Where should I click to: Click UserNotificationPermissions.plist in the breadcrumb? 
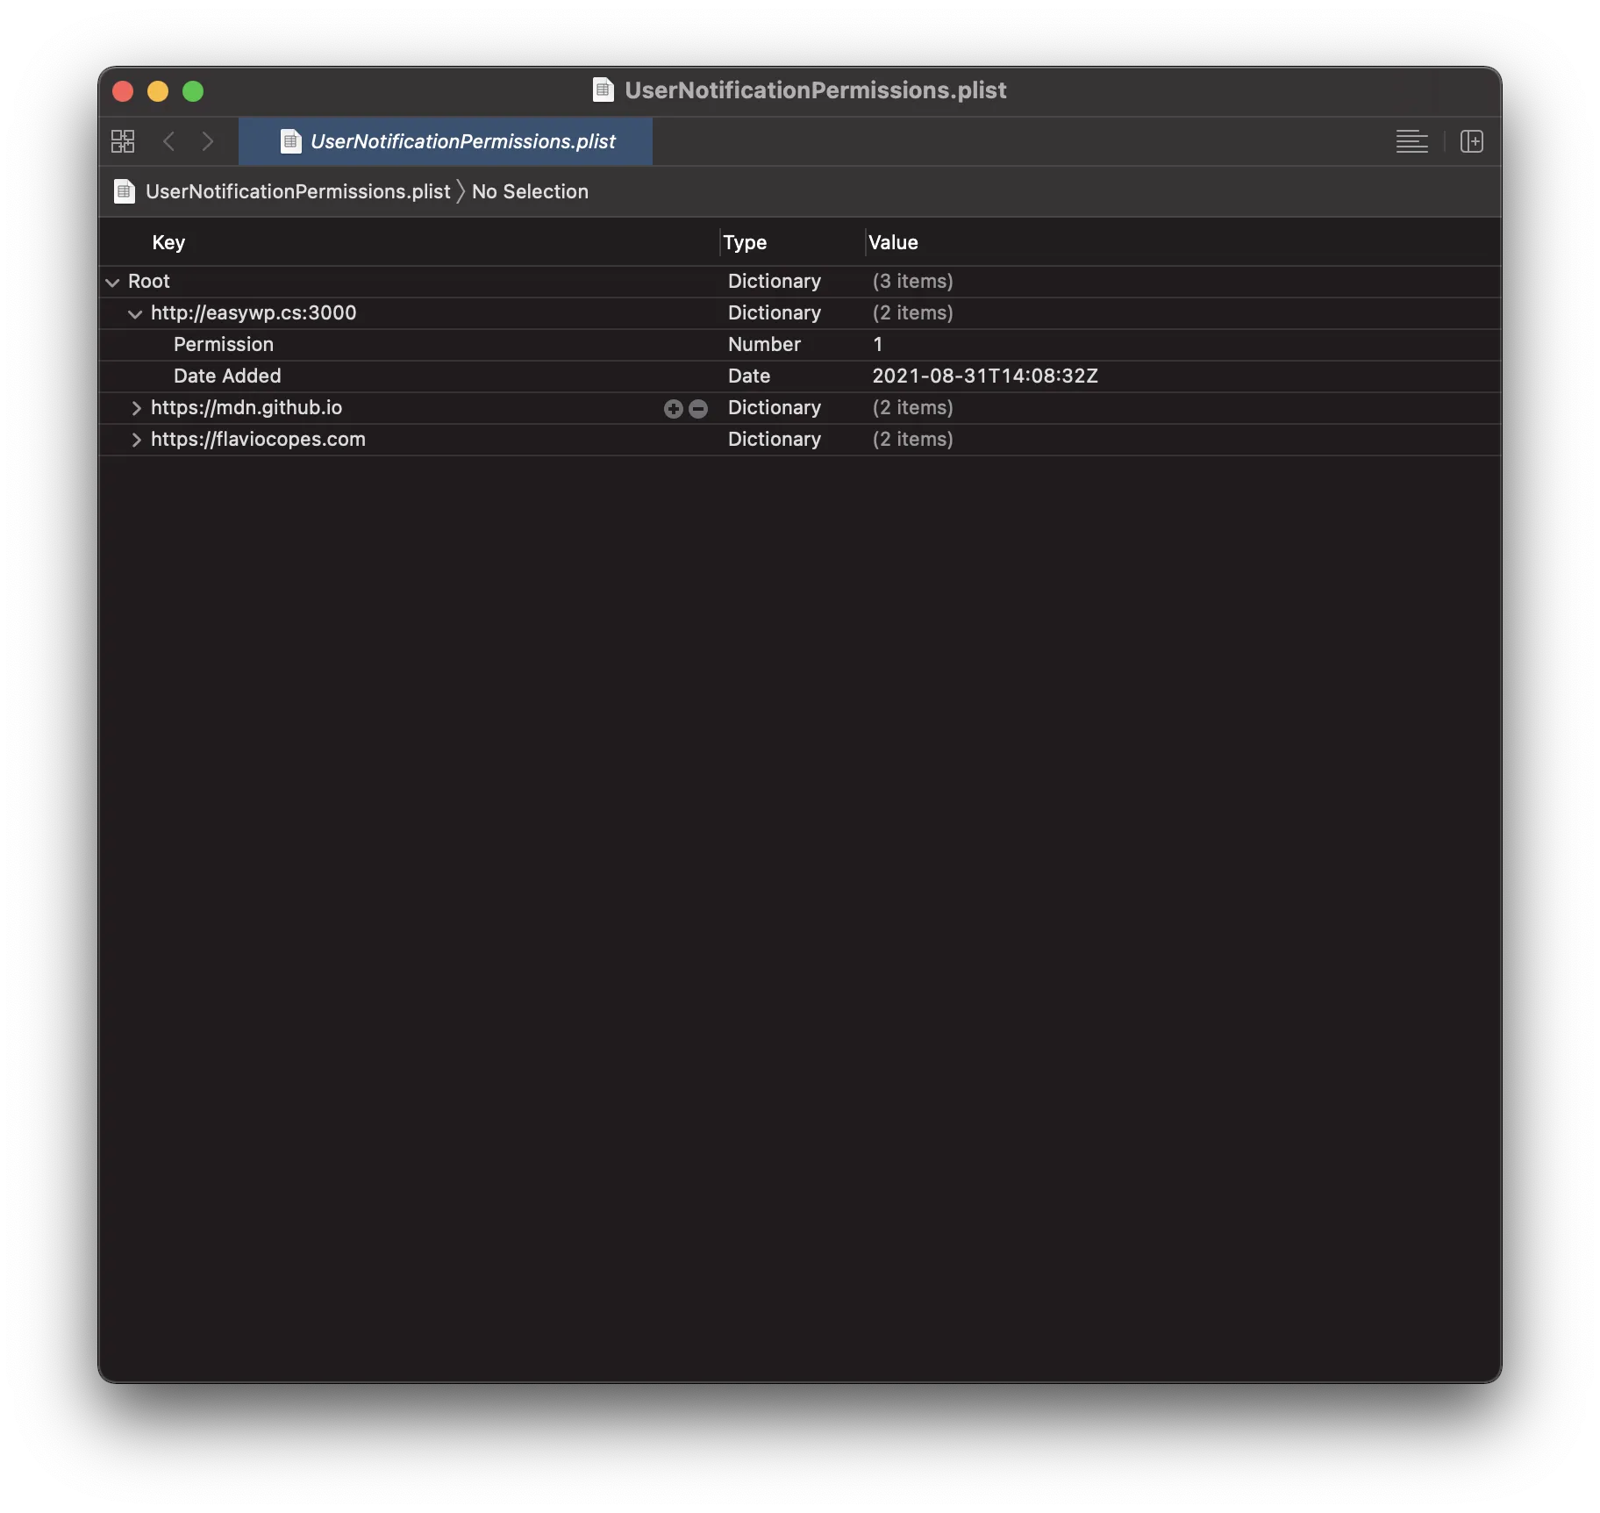click(297, 191)
